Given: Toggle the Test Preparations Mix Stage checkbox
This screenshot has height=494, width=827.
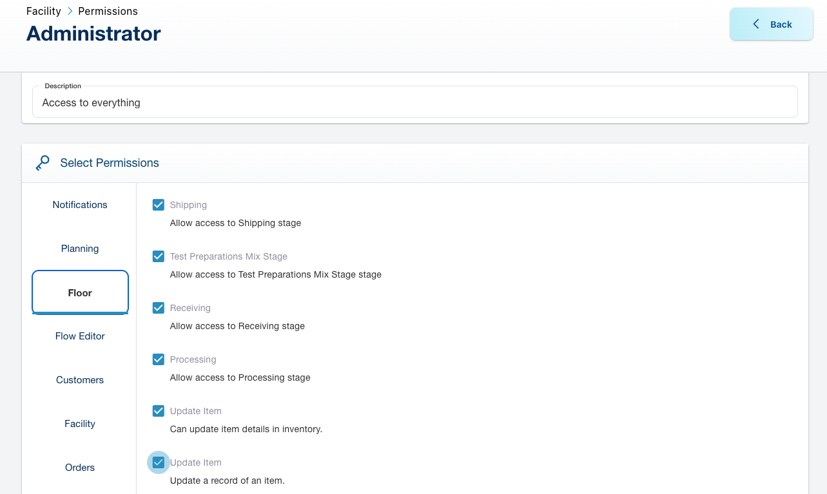Looking at the screenshot, I should [159, 256].
